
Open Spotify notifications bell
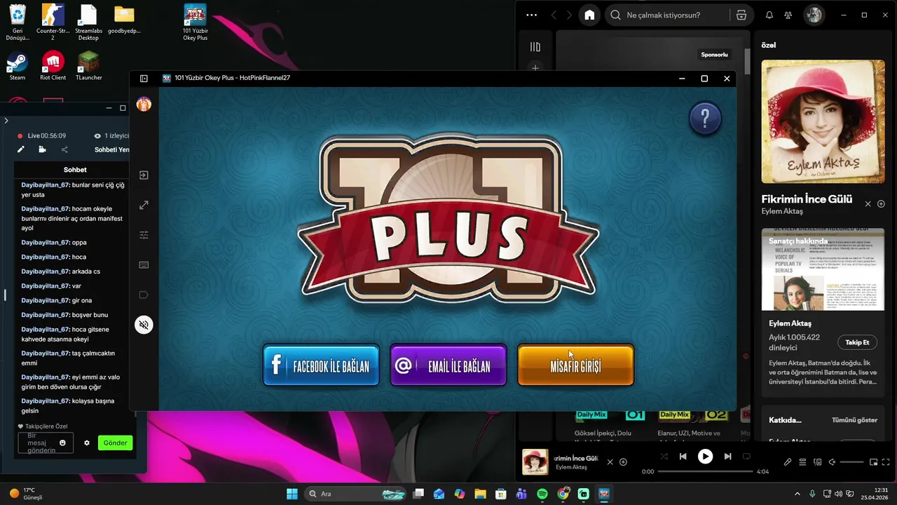(x=769, y=15)
